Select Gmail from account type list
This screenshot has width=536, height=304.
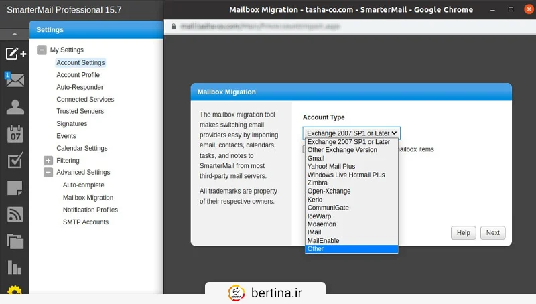[316, 158]
